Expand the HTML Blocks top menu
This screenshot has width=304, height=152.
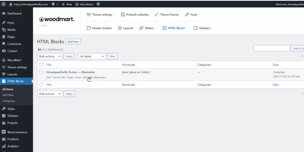click(175, 28)
